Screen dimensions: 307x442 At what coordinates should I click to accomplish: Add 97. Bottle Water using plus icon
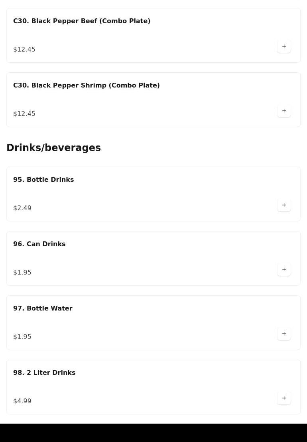284,334
